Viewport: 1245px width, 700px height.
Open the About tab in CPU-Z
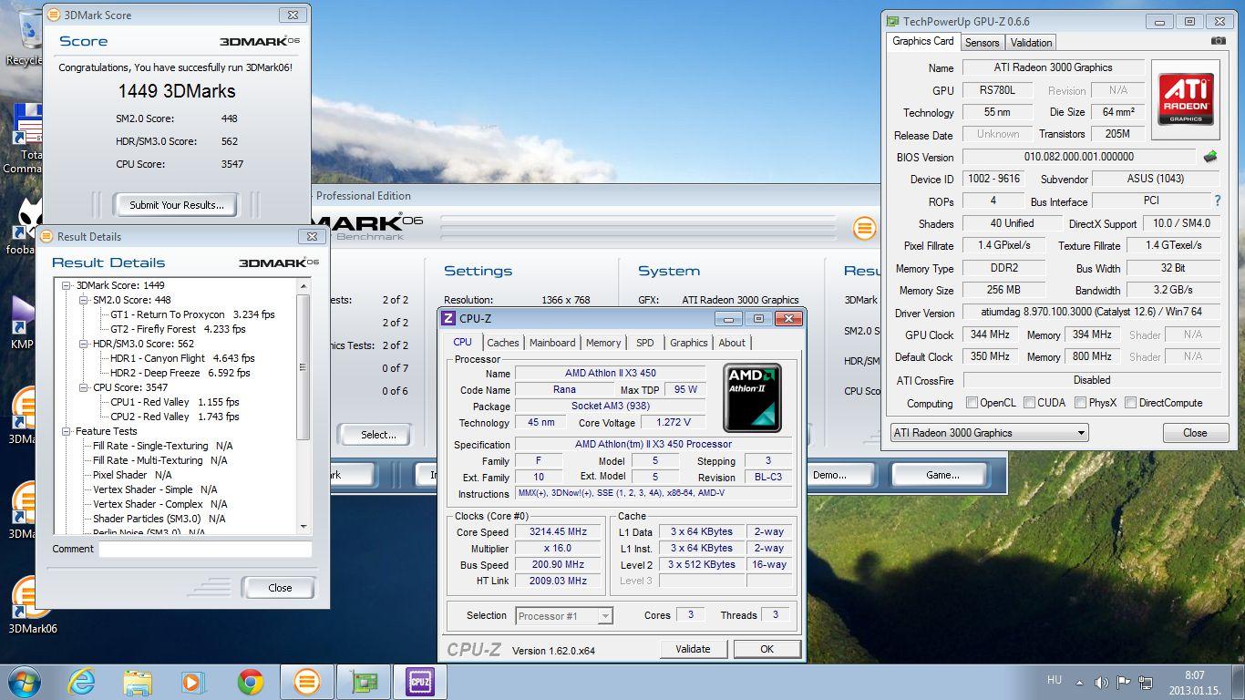tap(732, 343)
